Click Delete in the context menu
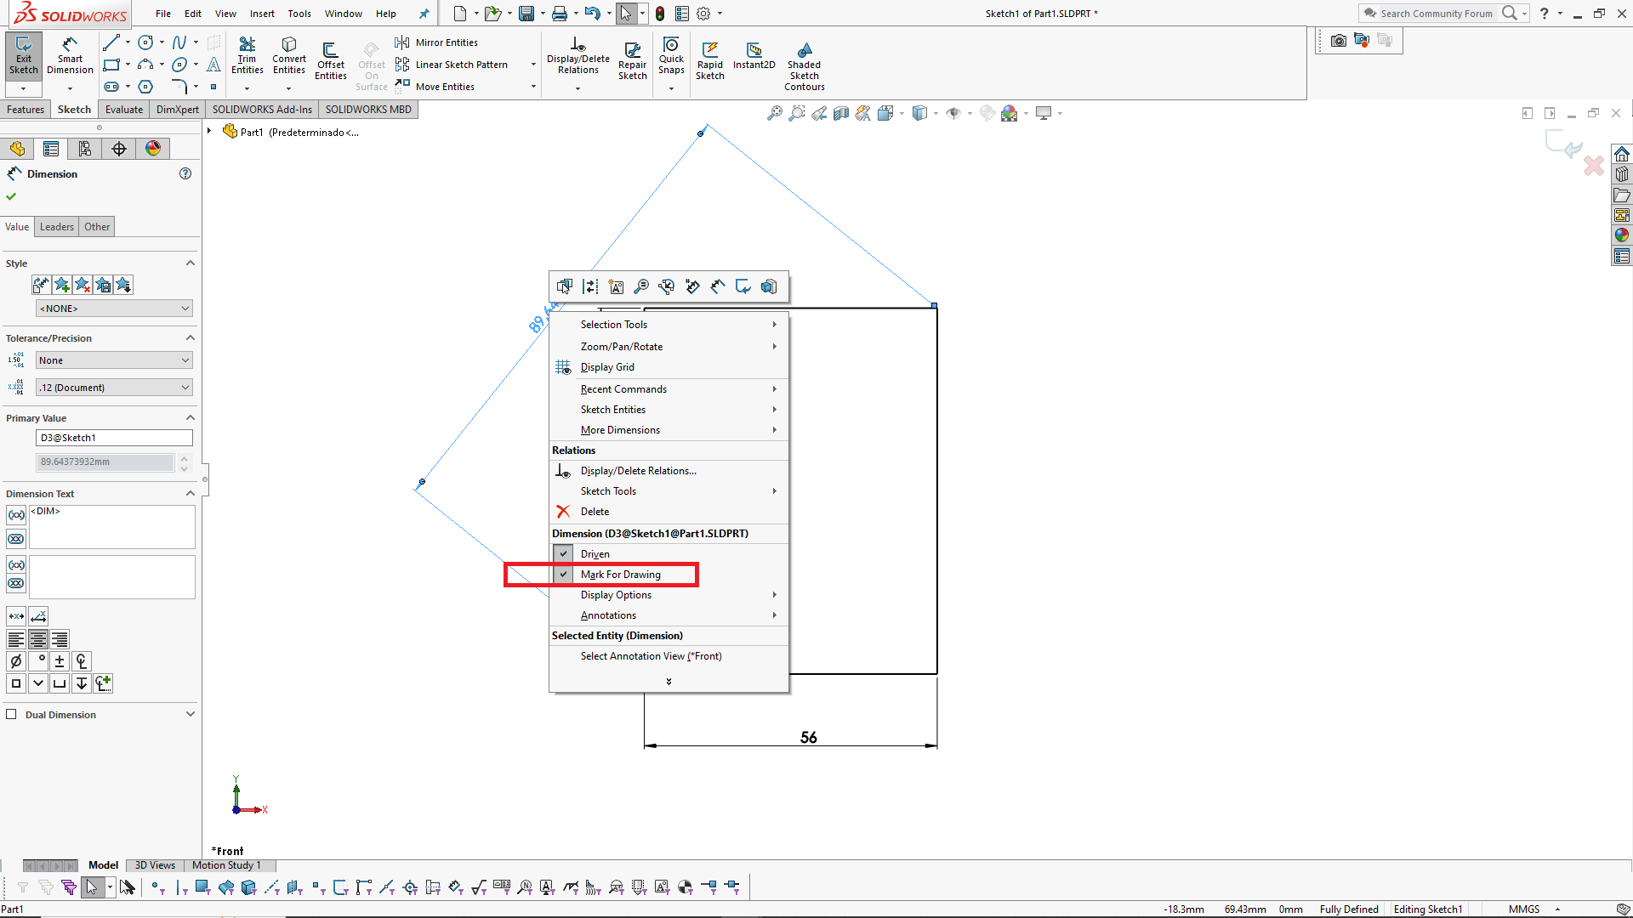 tap(595, 512)
